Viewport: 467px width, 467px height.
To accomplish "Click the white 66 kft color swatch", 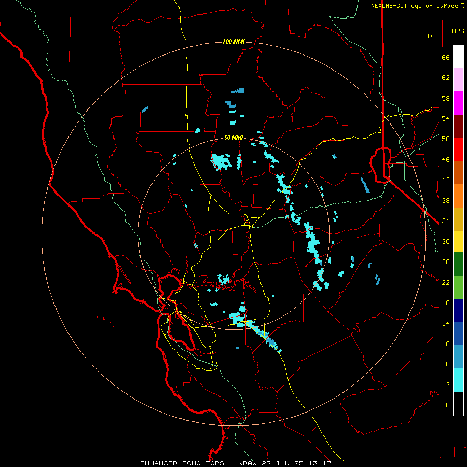I will [458, 57].
